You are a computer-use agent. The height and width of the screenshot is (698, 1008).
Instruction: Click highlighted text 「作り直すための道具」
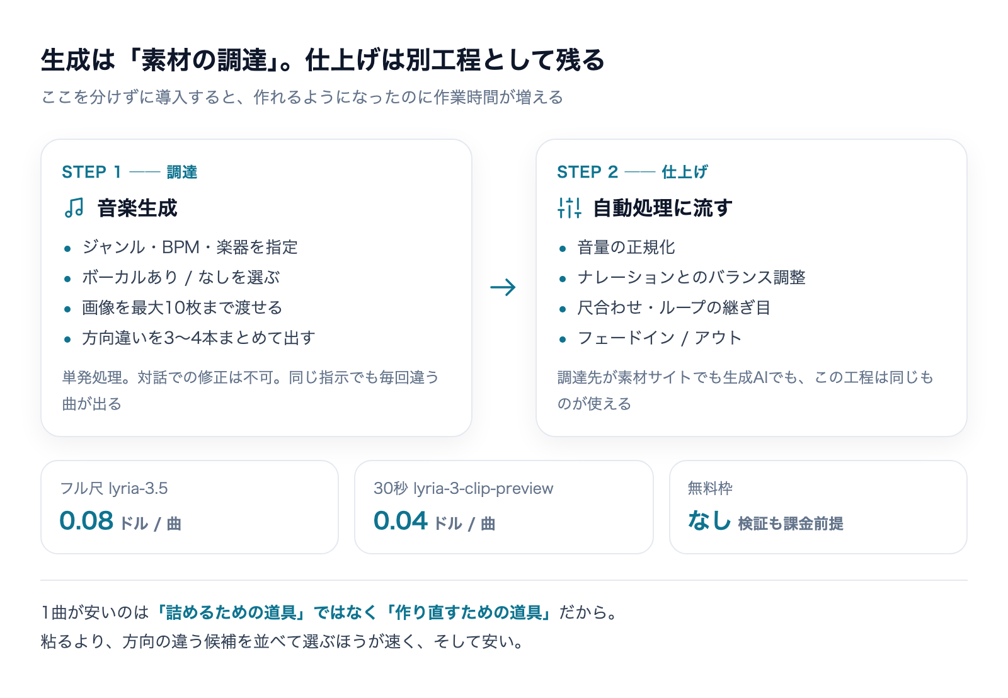pyautogui.click(x=469, y=612)
